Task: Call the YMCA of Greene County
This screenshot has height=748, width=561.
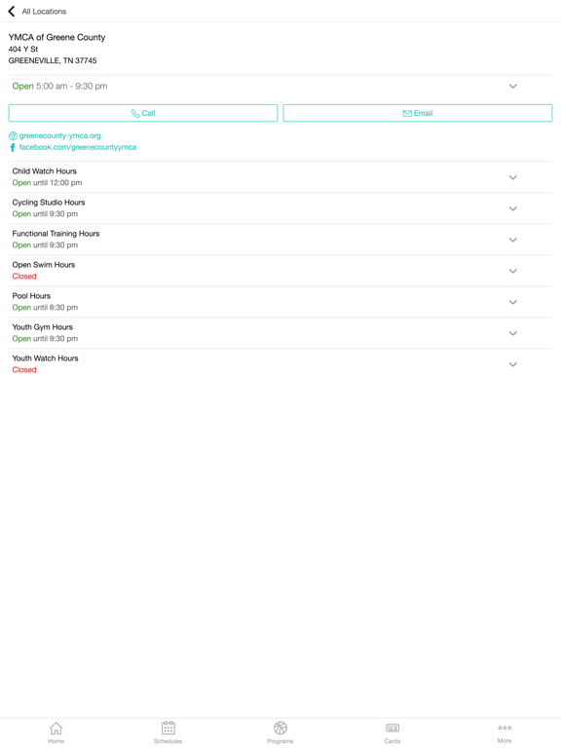Action: (143, 113)
